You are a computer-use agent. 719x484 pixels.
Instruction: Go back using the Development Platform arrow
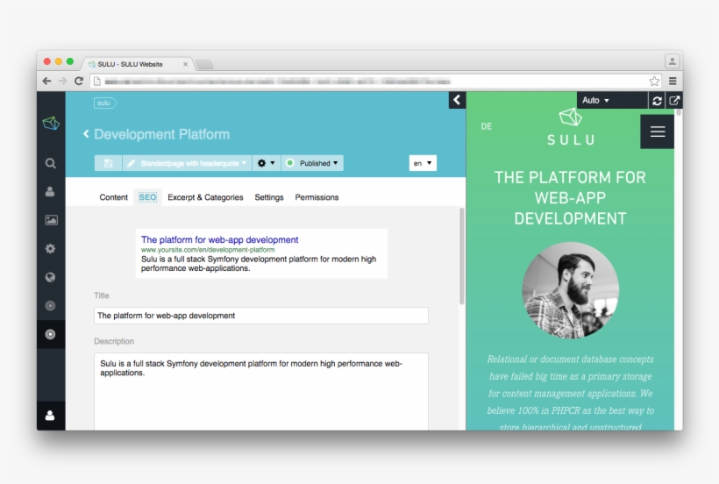tap(87, 134)
